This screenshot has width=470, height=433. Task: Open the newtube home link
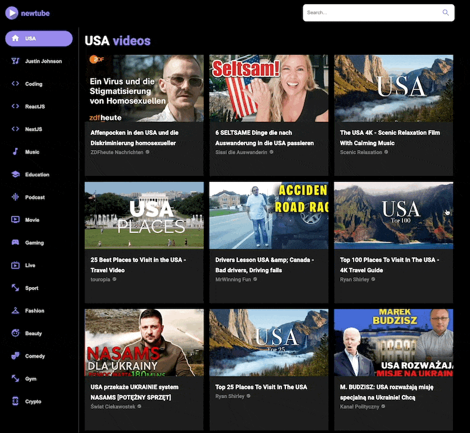pos(28,13)
